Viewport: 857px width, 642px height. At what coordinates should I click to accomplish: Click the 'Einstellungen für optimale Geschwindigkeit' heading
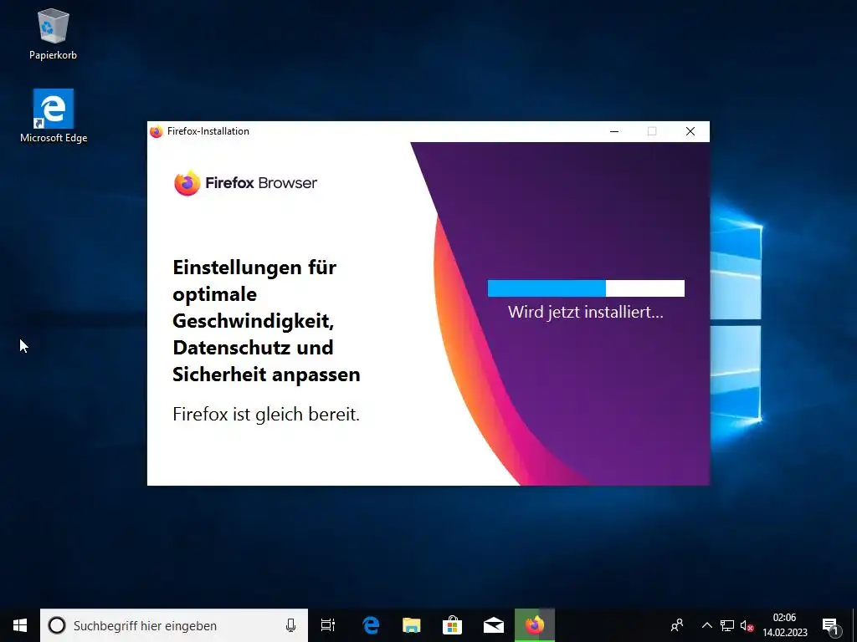coord(266,321)
